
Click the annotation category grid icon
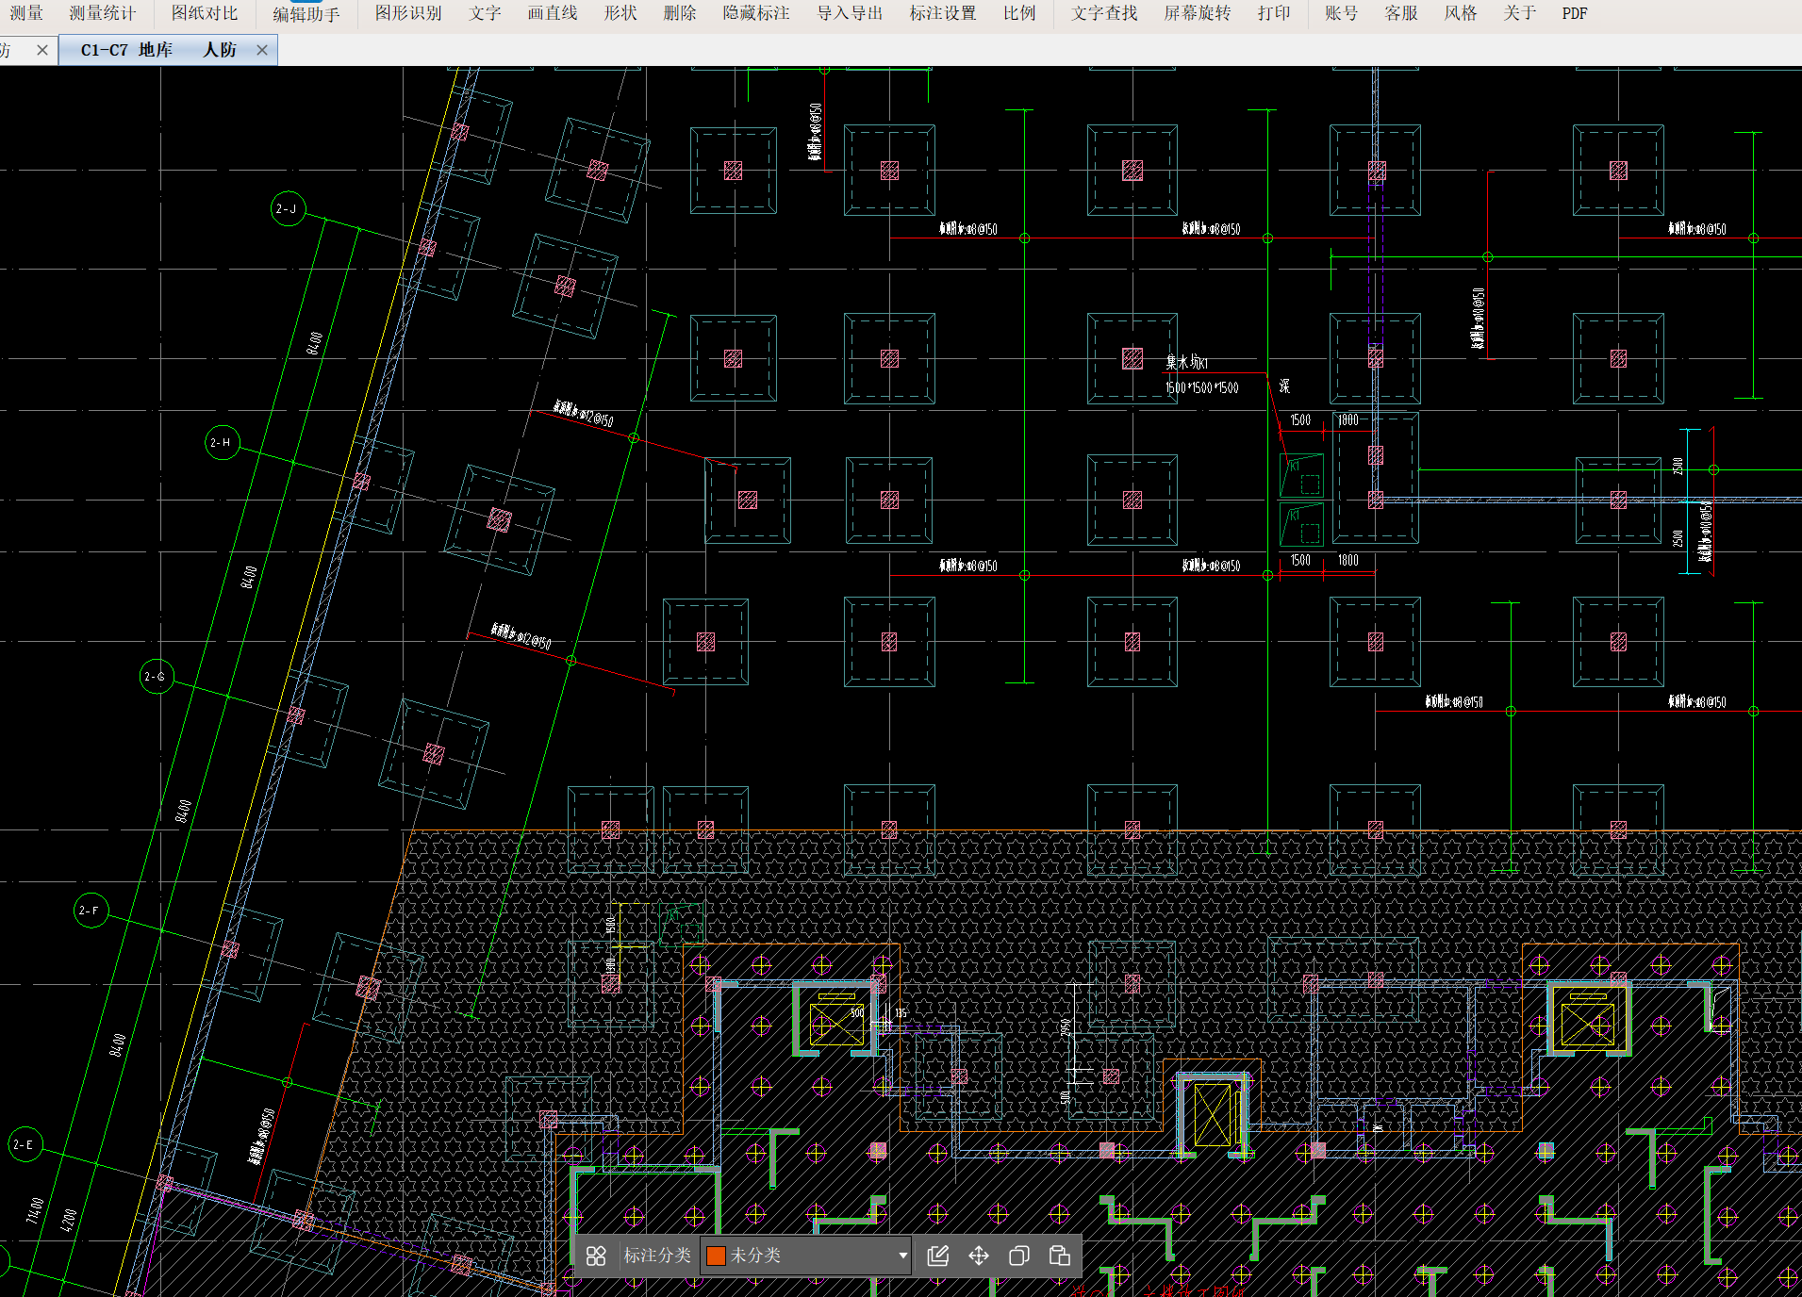pyautogui.click(x=596, y=1256)
